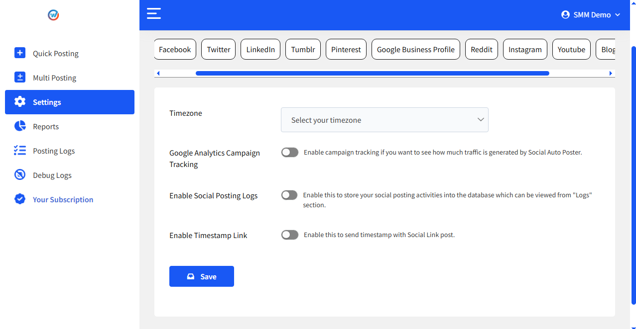Click the 'Enable campaign tracking' description text
This screenshot has height=329, width=636.
point(443,152)
